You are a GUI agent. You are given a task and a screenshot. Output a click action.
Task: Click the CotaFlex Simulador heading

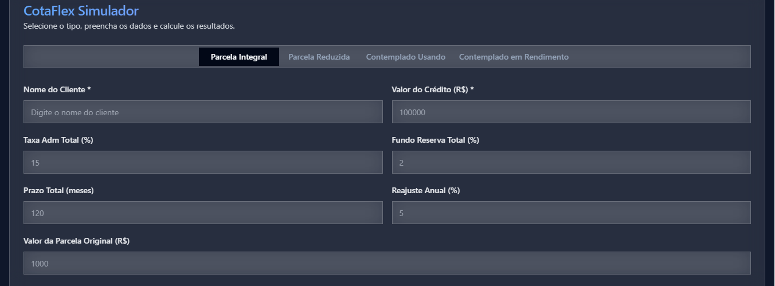pos(81,10)
